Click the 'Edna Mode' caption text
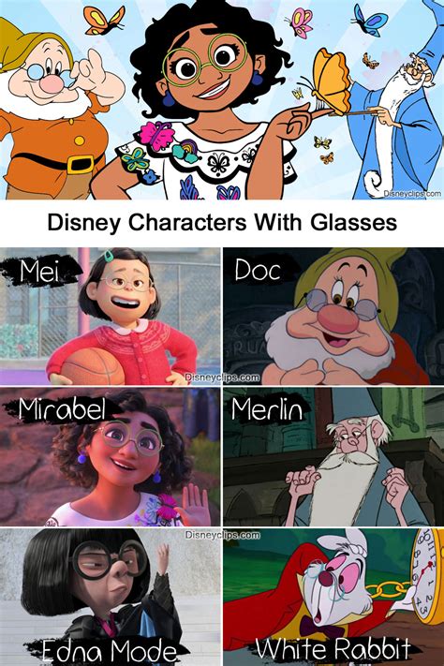The width and height of the screenshot is (444, 666). 110,651
